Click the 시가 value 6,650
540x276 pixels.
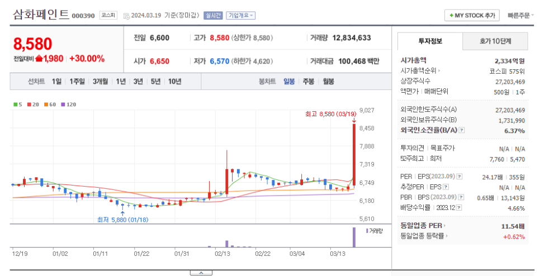[x=159, y=61]
